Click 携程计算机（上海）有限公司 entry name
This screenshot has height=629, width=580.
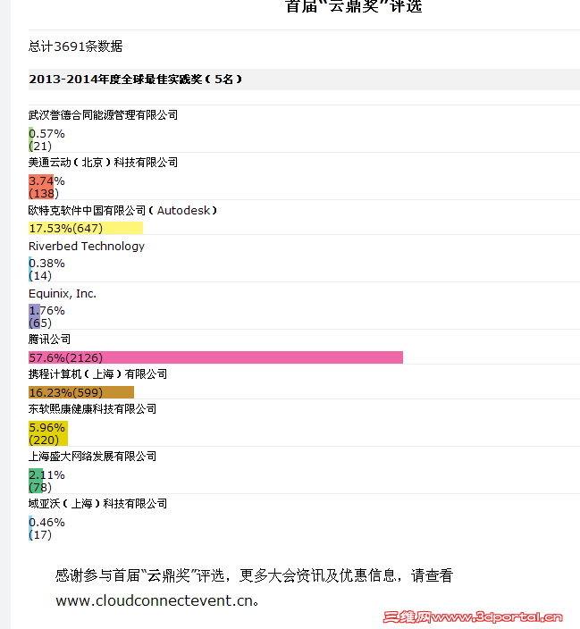coord(97,374)
